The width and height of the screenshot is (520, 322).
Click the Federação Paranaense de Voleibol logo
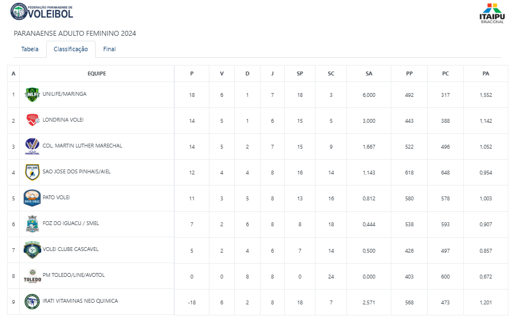[x=41, y=12]
